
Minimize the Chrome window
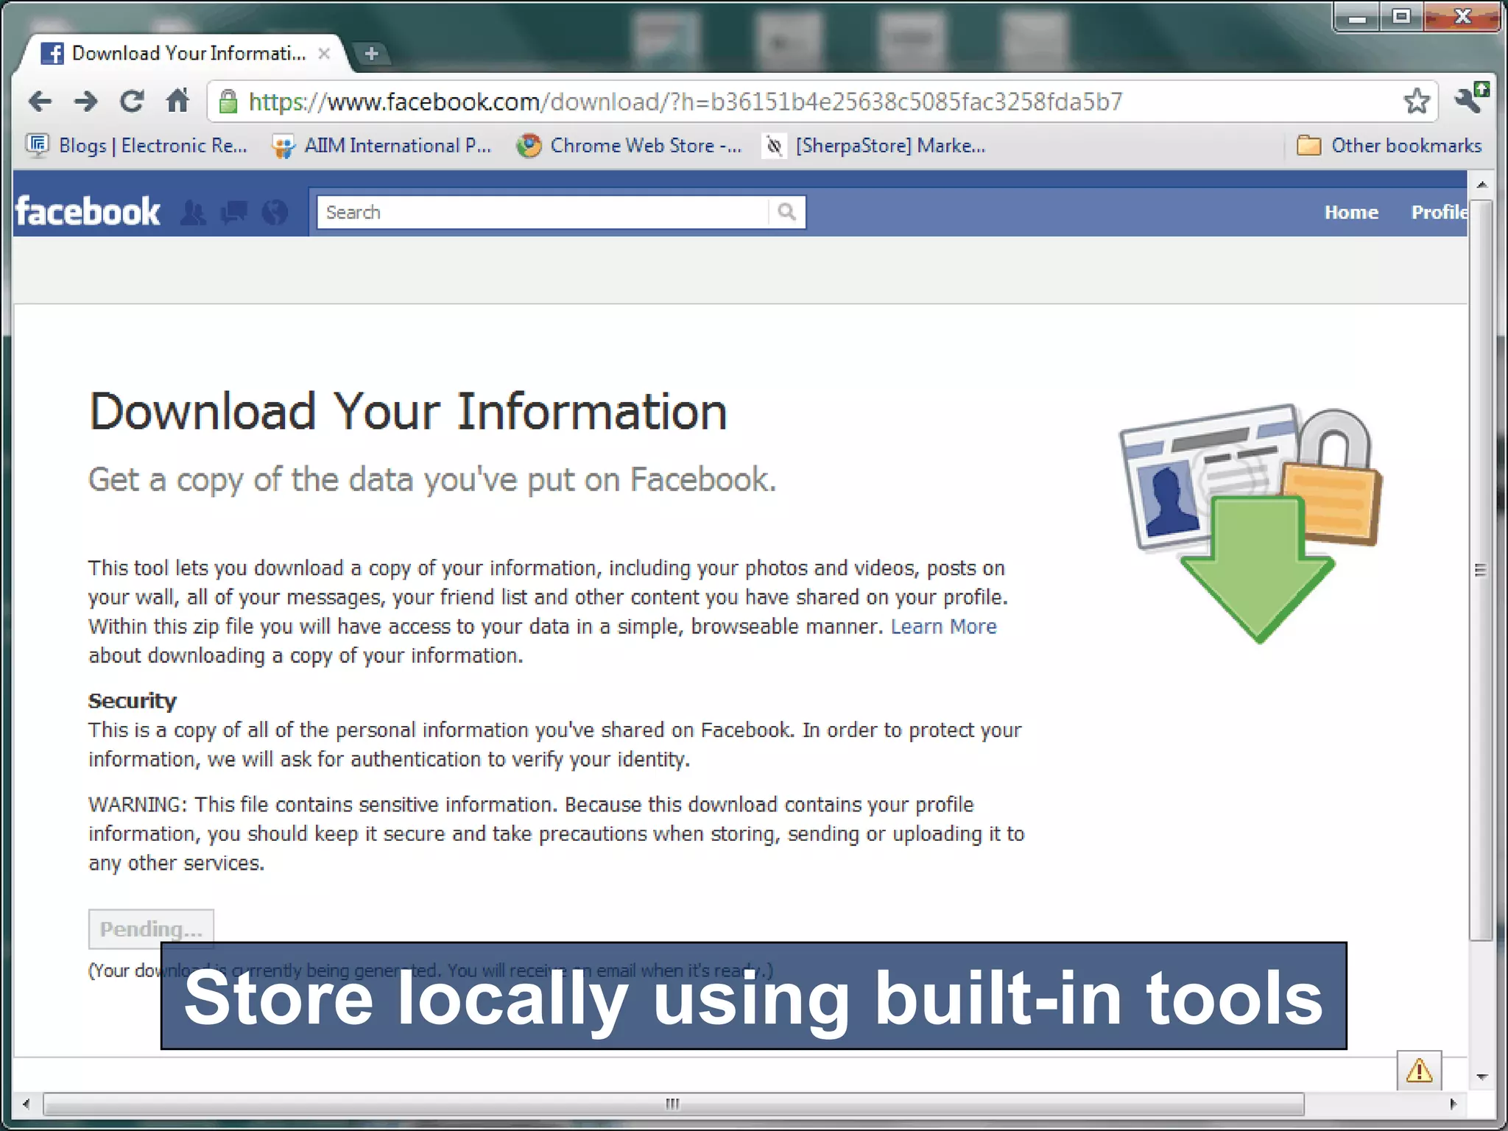point(1357,17)
